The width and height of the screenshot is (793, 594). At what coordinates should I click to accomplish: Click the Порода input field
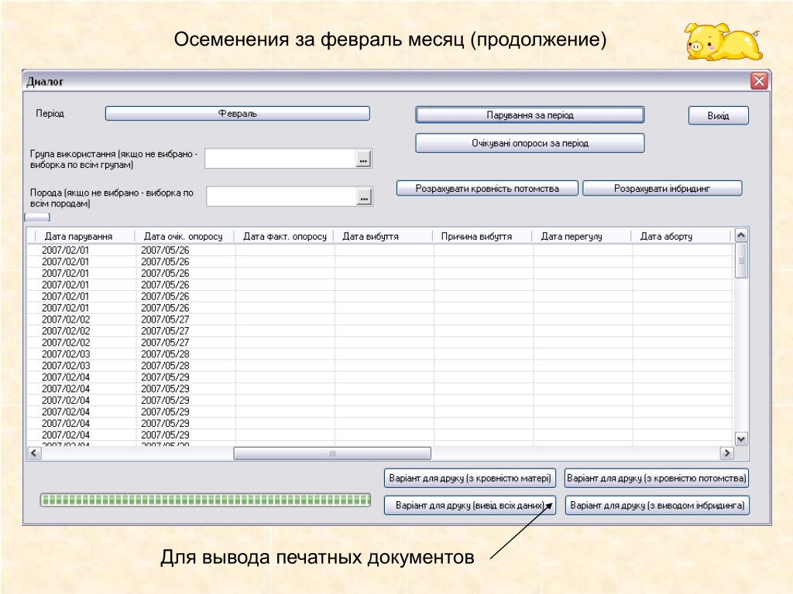pos(281,197)
